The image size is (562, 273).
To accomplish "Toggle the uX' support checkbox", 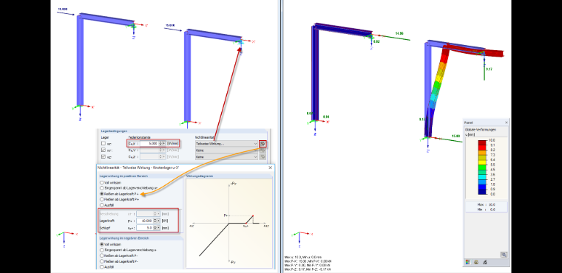I will point(104,143).
